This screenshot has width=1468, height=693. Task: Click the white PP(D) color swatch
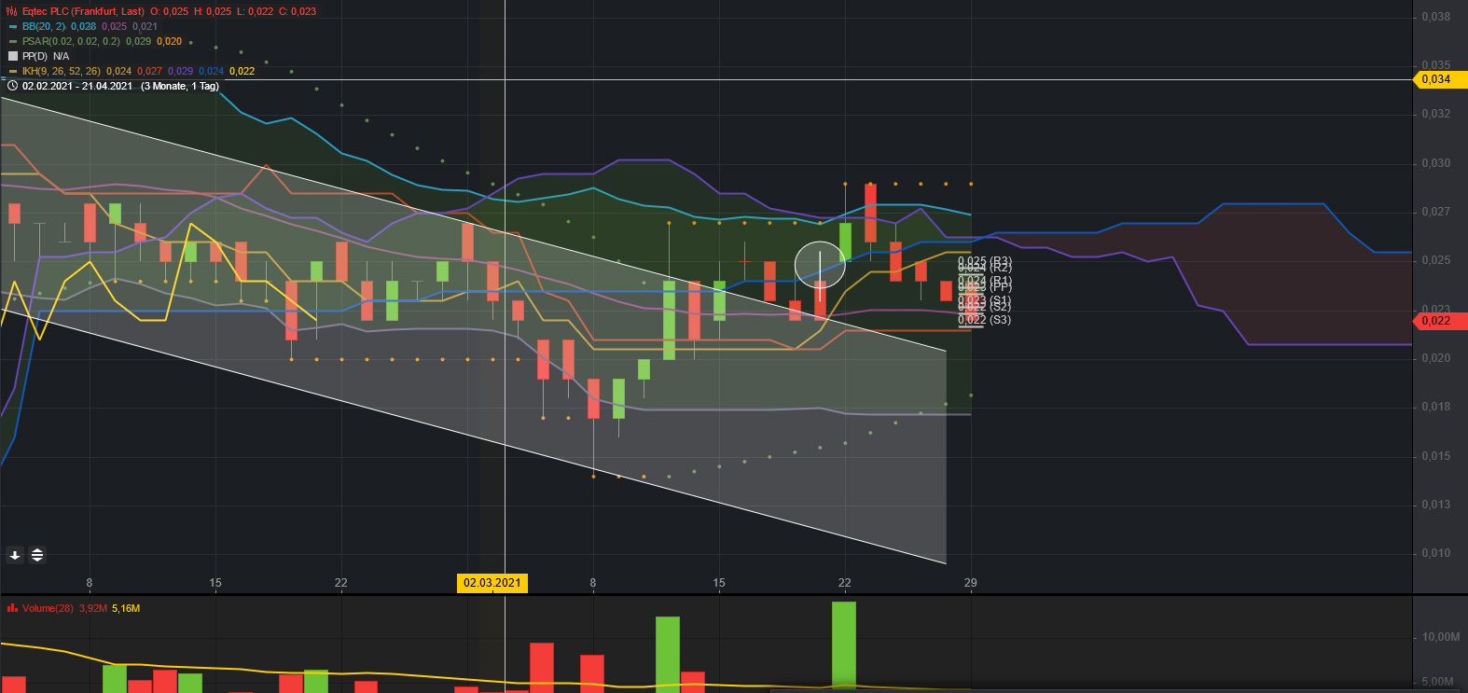click(13, 56)
